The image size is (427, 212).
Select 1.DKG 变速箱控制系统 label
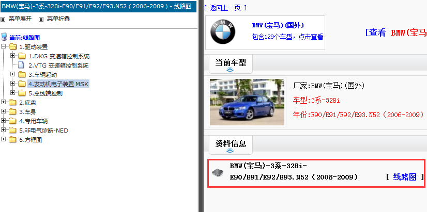[59, 57]
